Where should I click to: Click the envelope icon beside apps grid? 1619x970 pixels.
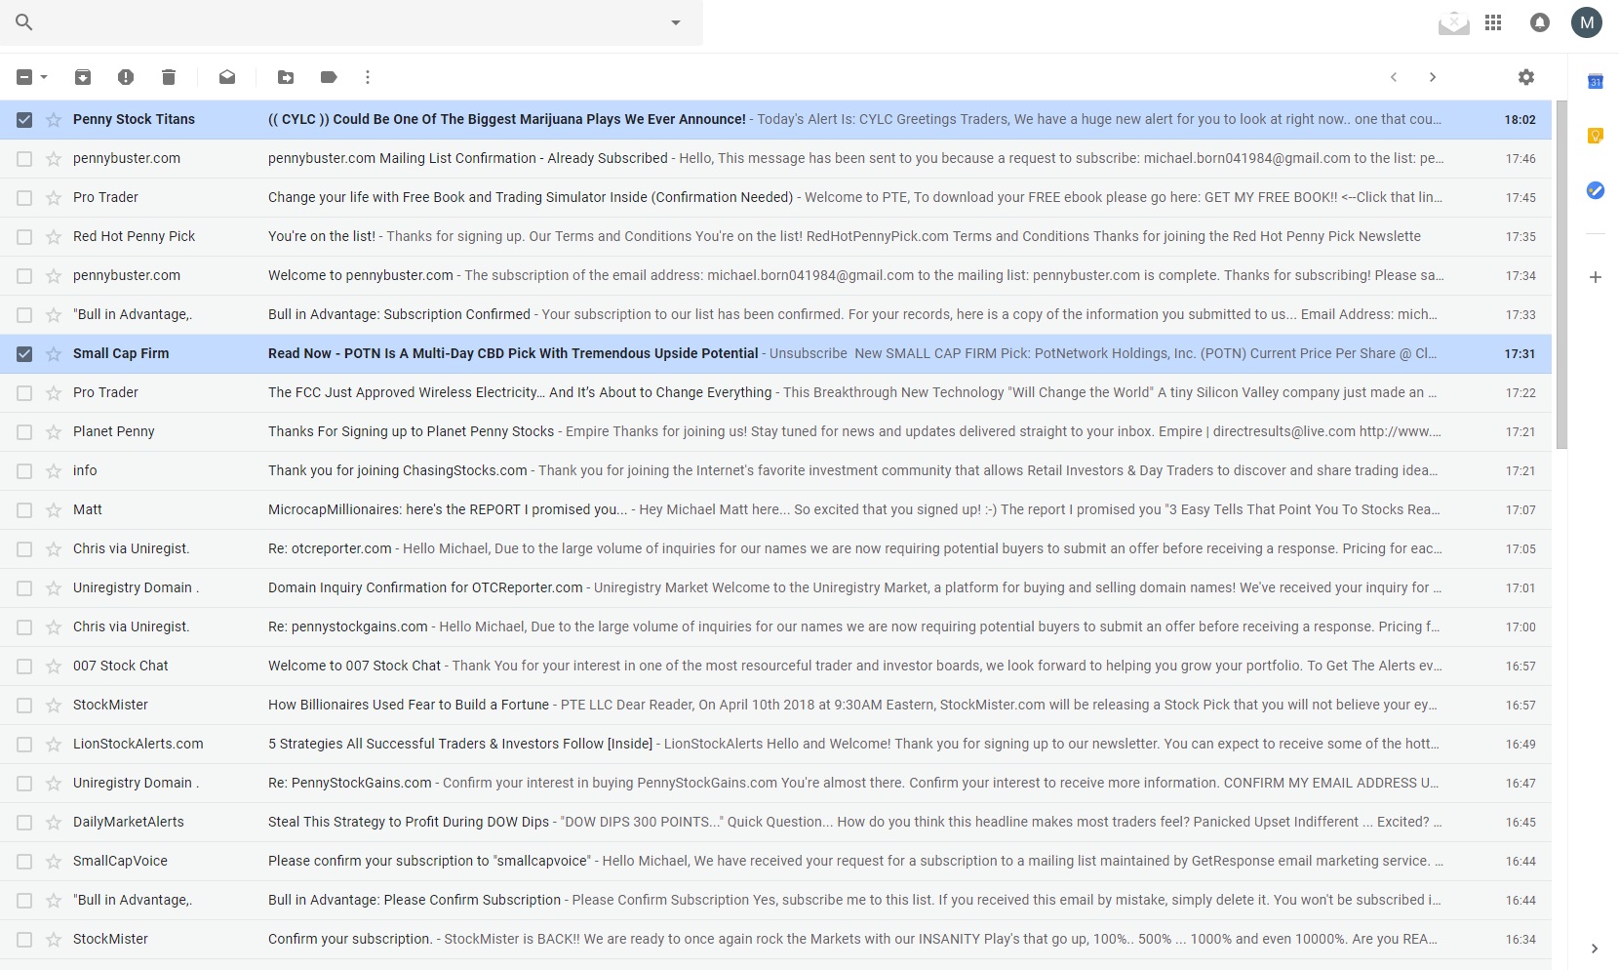pyautogui.click(x=1453, y=22)
